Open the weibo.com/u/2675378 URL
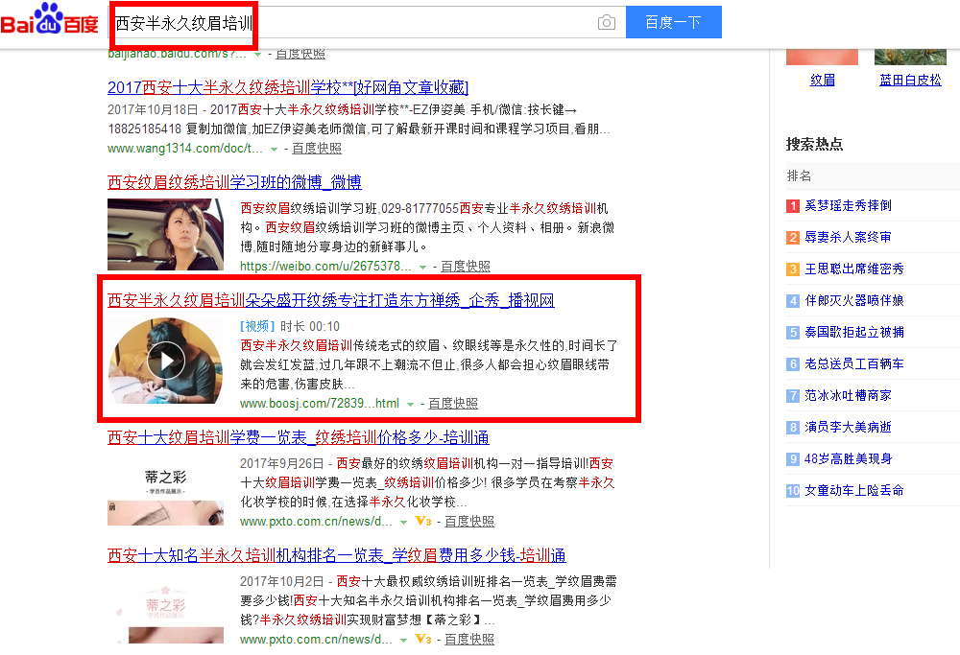The height and width of the screenshot is (655, 960). click(325, 266)
